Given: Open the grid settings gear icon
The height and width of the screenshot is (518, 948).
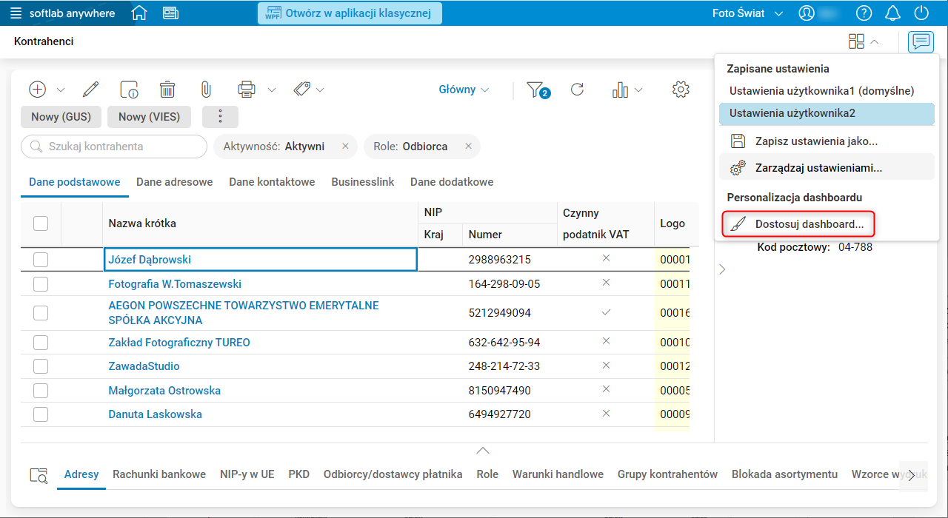Looking at the screenshot, I should 681,90.
